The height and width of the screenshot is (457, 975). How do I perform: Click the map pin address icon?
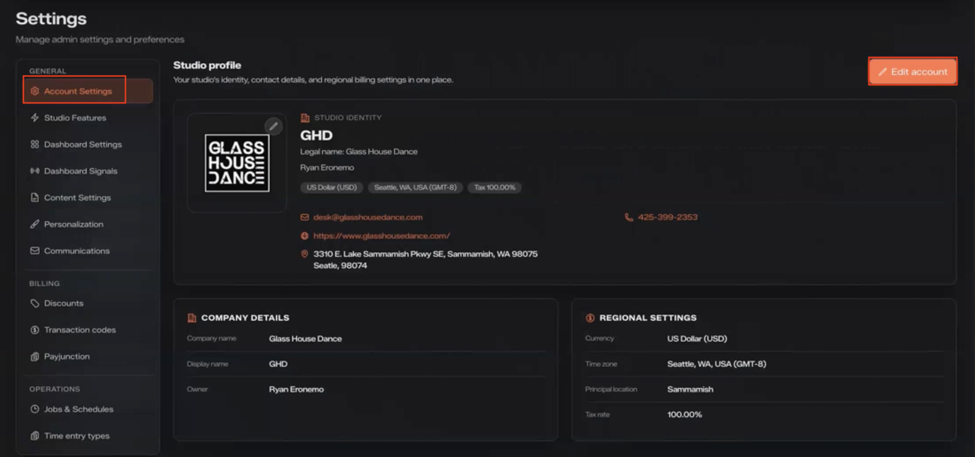click(x=305, y=254)
